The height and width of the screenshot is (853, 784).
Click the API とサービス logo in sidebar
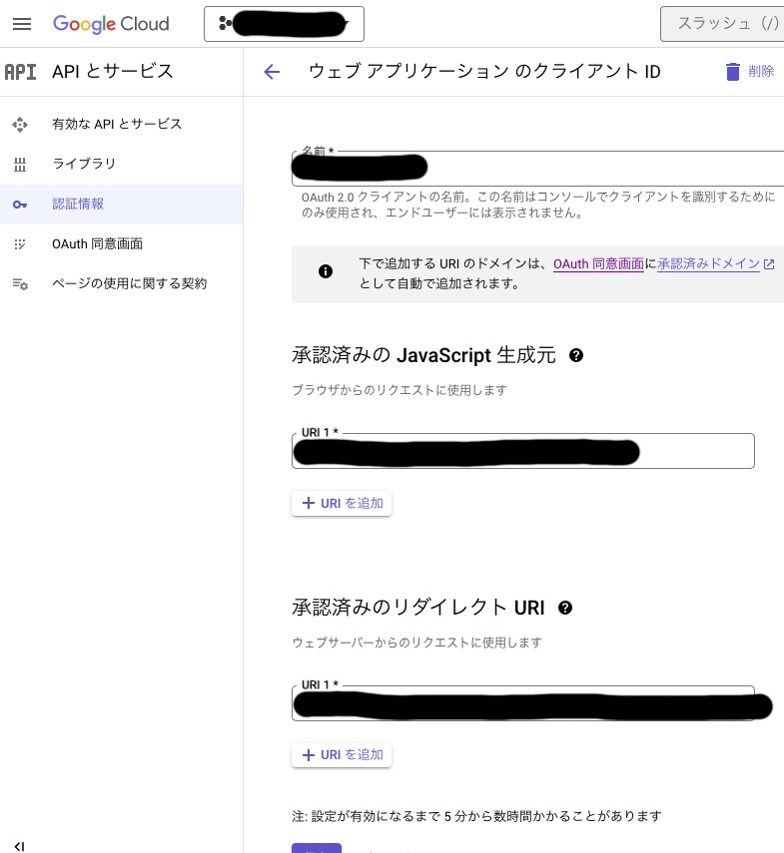(21, 71)
